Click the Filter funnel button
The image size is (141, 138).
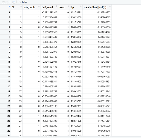23,2
